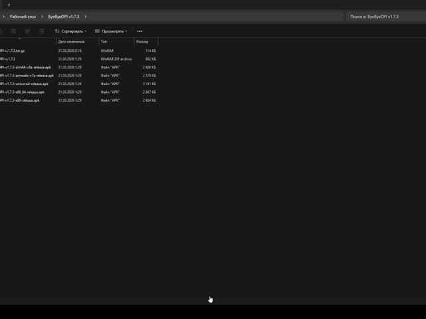This screenshot has height=319, width=426.
Task: Open the Сортировать dropdown
Action: (71, 31)
